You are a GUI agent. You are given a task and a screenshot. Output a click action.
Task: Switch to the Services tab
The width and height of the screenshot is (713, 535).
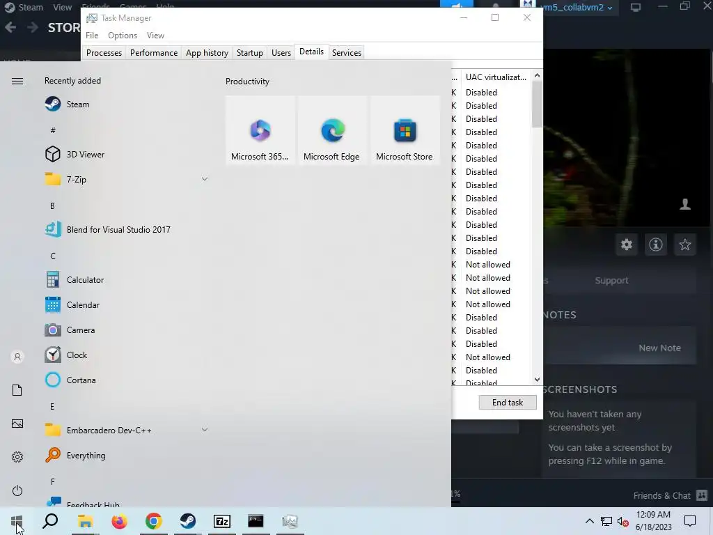pos(347,53)
